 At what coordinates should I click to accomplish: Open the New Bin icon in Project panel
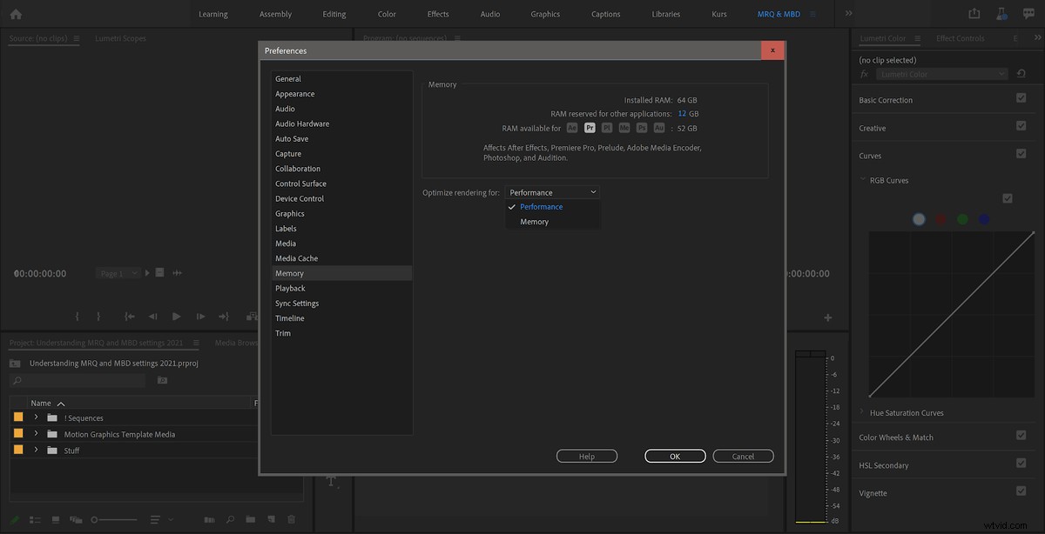tap(250, 519)
